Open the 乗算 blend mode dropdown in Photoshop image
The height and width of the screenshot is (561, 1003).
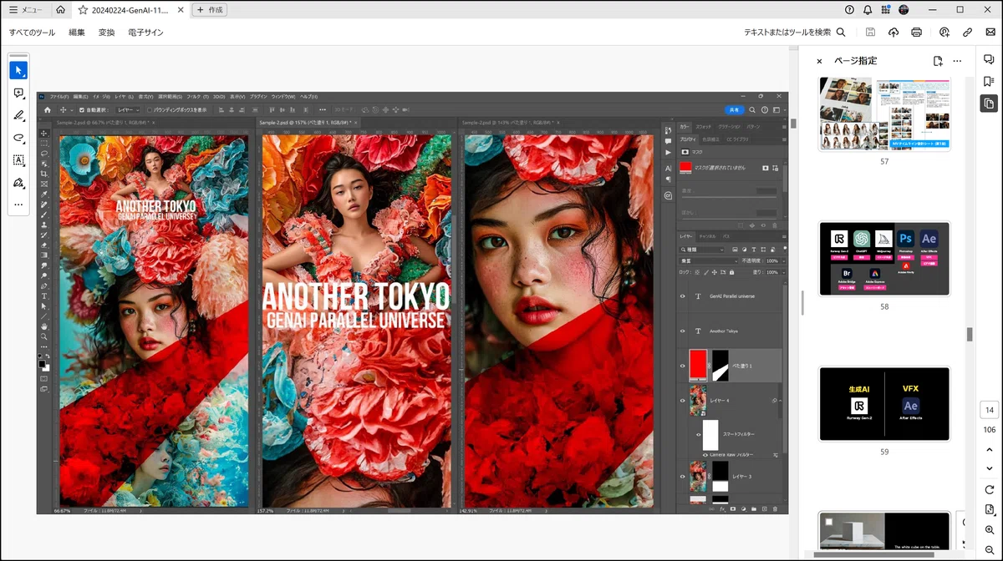(709, 261)
